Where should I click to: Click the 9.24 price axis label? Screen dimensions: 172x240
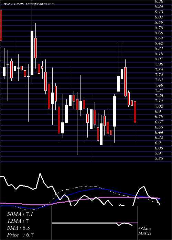tap(159, 7)
